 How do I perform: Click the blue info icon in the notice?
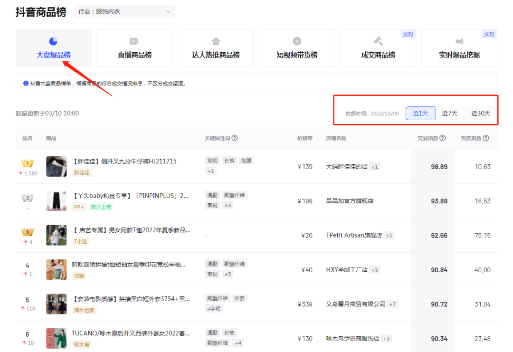tap(26, 84)
